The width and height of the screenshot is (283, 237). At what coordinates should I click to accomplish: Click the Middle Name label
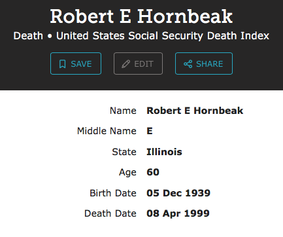(x=107, y=131)
